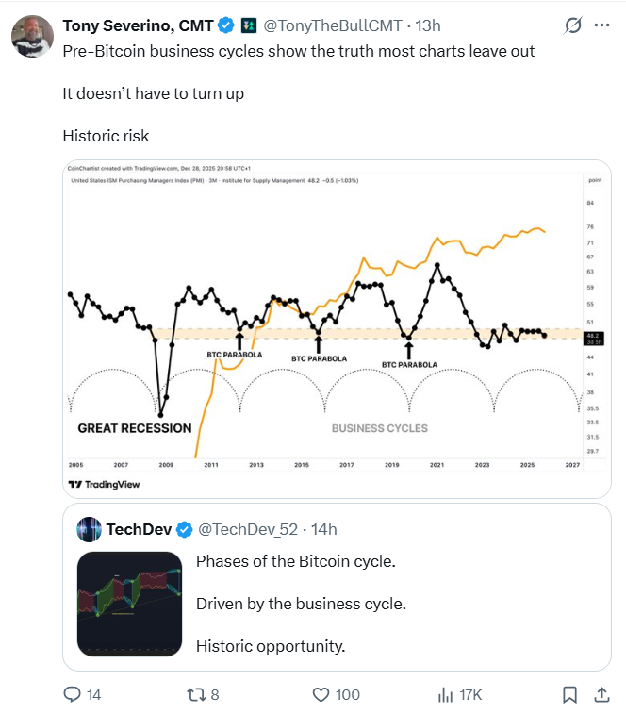Image resolution: width=626 pixels, height=714 pixels.
Task: Click TechDev's blue verified badge
Action: pyautogui.click(x=184, y=529)
